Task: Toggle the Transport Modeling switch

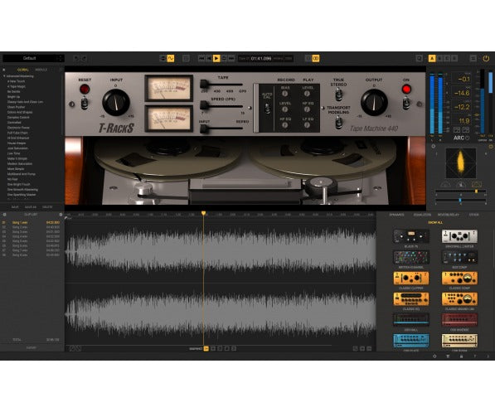Action: coord(339,122)
